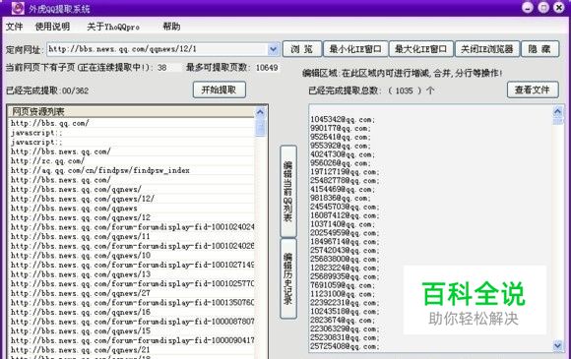Screen dimensions: 571x359
Task: Open the 帮助 menu
Action: tap(171, 27)
